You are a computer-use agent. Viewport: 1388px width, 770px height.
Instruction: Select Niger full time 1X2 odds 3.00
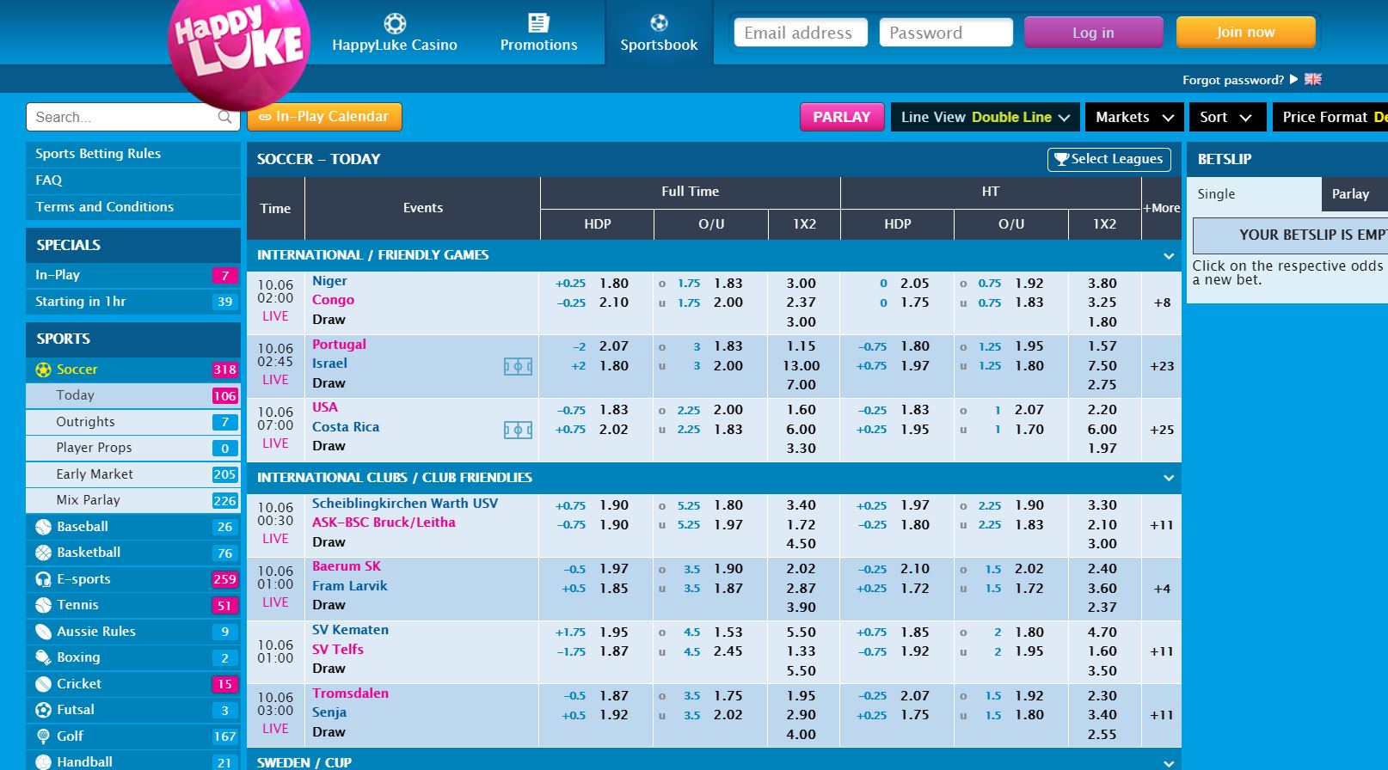point(801,284)
